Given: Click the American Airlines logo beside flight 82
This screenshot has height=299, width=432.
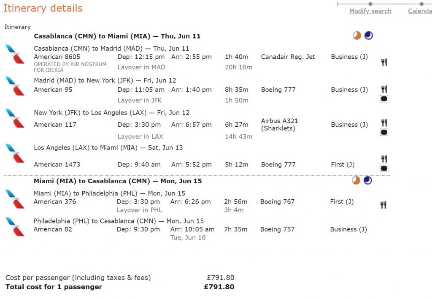Looking at the screenshot, I should click(15, 227).
